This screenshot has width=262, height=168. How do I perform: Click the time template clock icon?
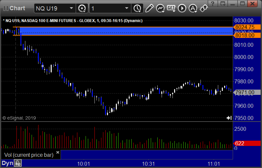coord(137,8)
